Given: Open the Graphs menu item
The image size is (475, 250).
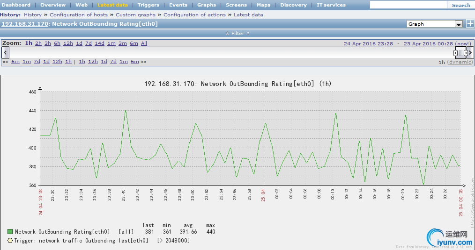Looking at the screenshot, I should 207,5.
